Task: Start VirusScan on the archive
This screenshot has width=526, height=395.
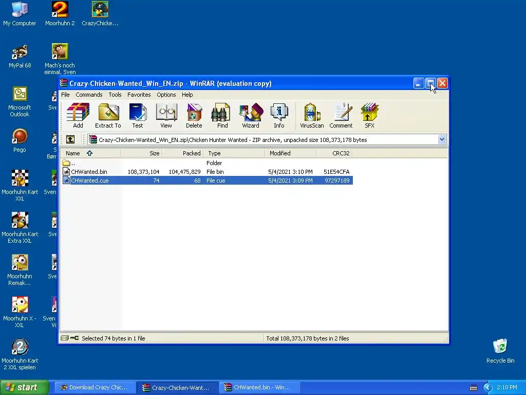Action: (x=312, y=116)
